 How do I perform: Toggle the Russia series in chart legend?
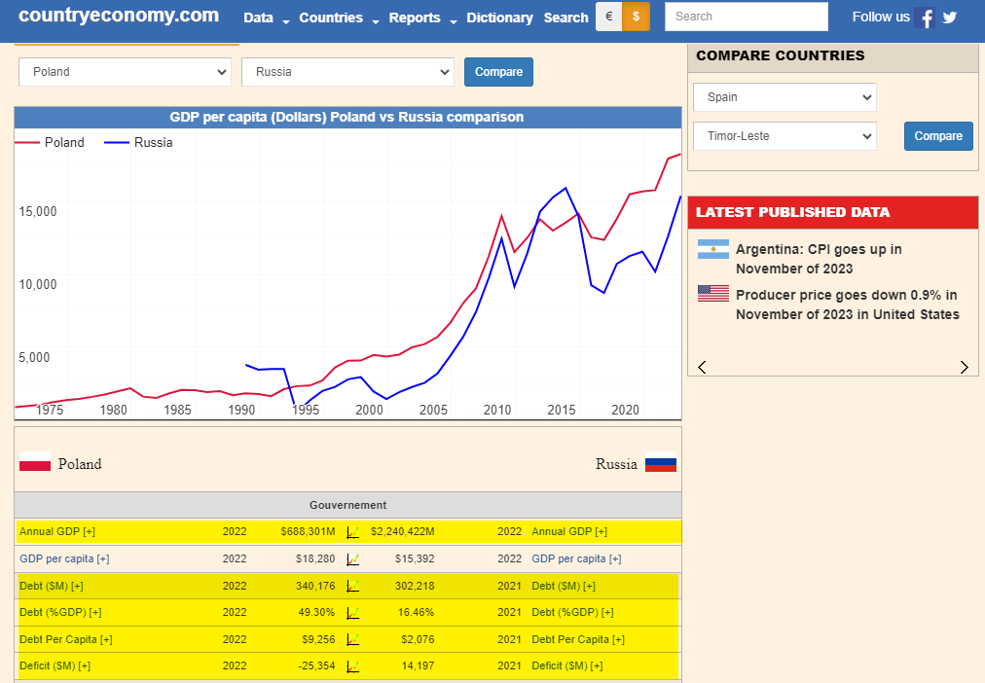click(x=138, y=142)
